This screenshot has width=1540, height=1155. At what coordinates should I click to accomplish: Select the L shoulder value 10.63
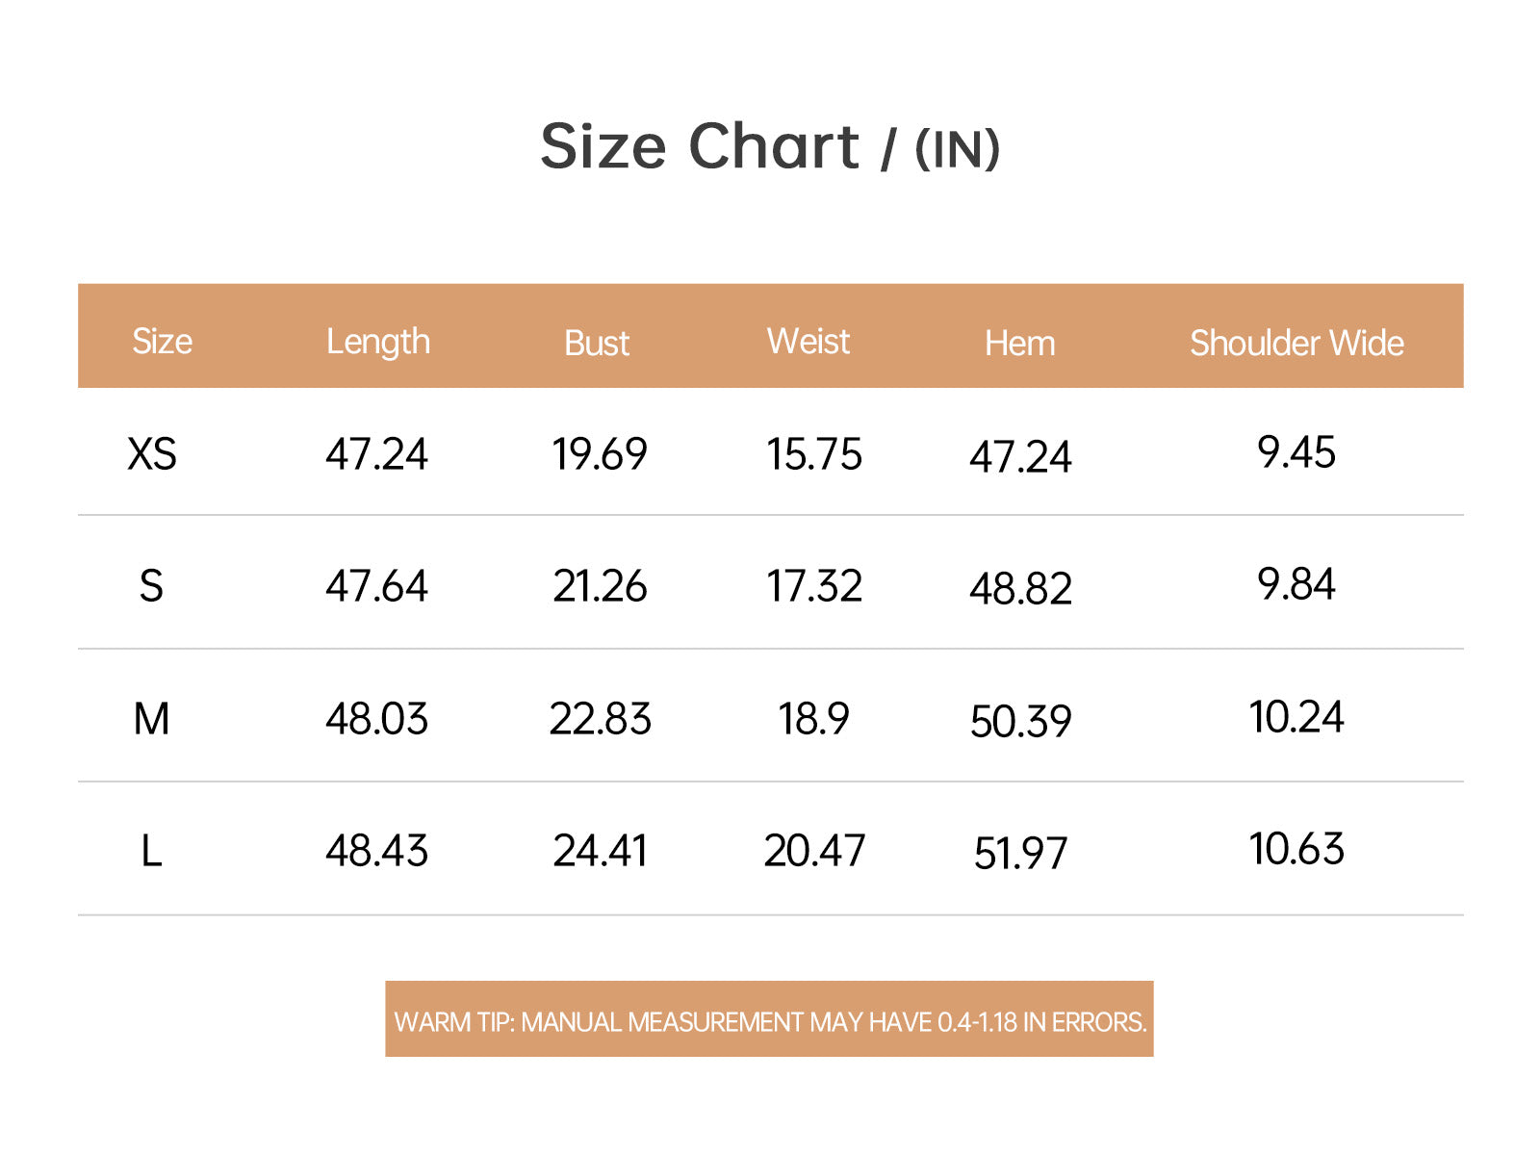pos(1296,849)
